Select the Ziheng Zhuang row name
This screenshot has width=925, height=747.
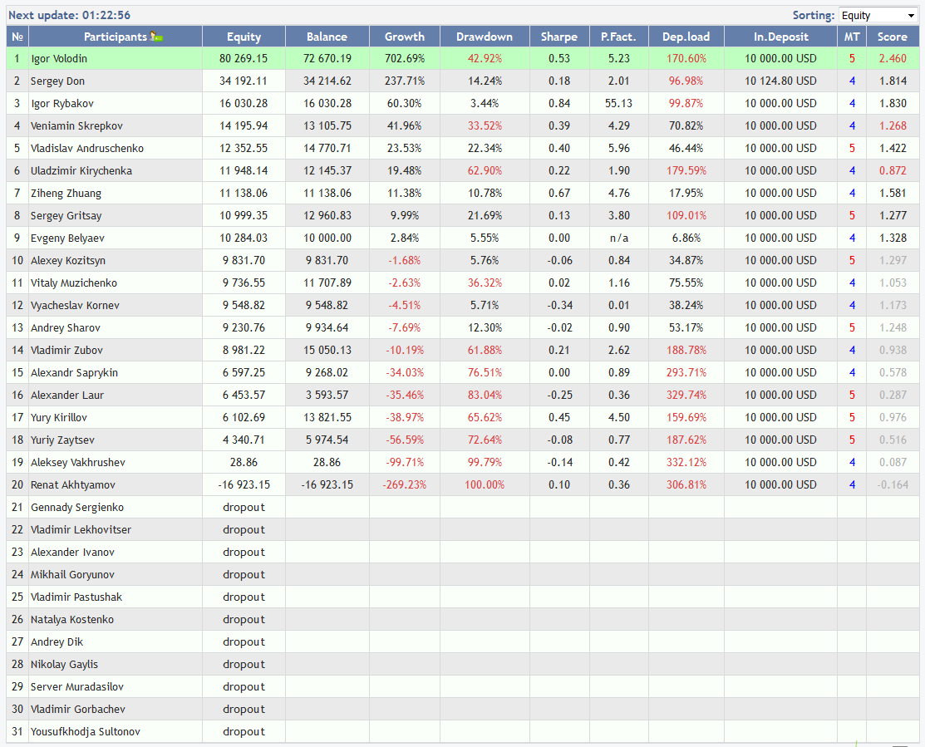point(66,193)
